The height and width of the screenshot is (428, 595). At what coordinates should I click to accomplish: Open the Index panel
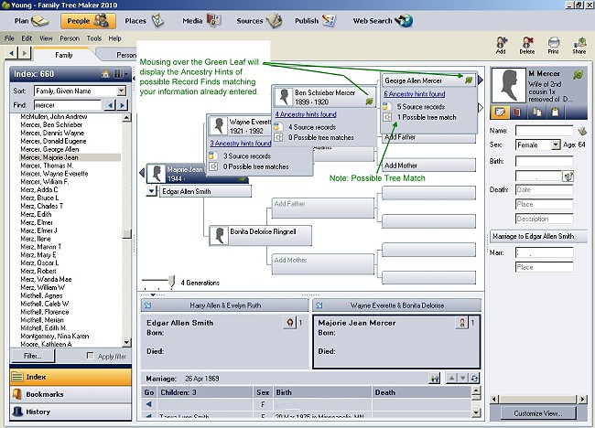pos(70,377)
